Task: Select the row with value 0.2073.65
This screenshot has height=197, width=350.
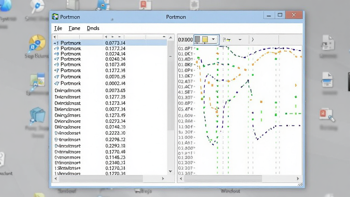Action: coord(110,90)
